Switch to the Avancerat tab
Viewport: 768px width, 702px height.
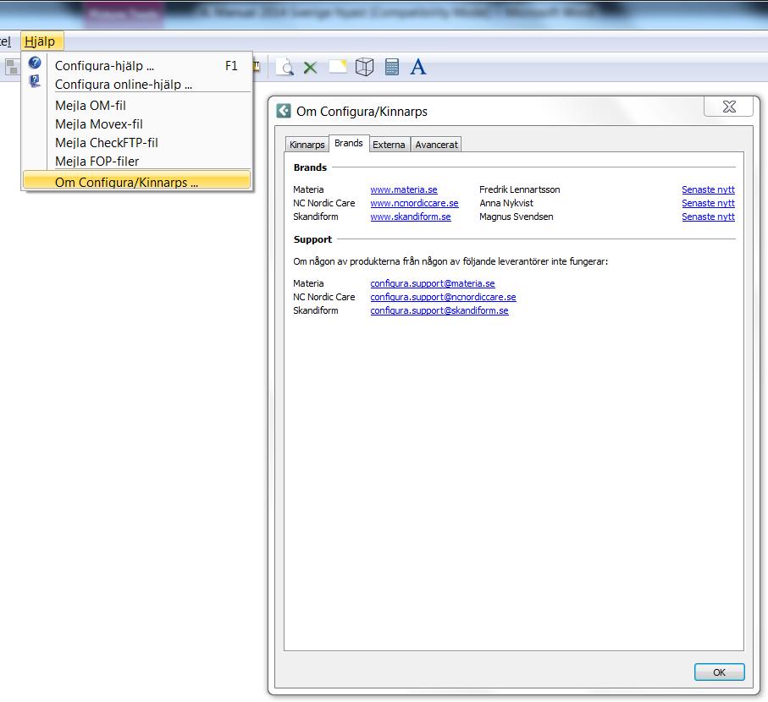pos(436,145)
